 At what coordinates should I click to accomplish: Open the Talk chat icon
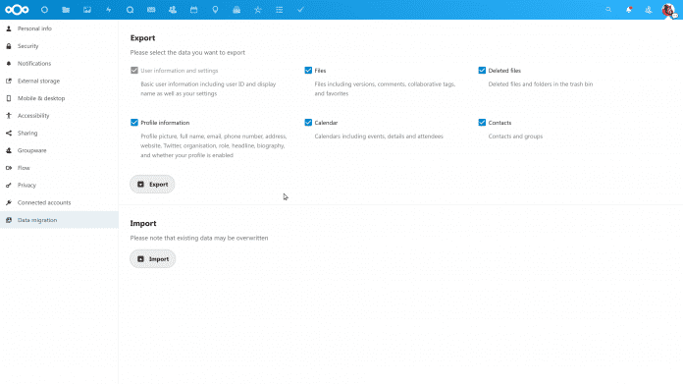[130, 10]
